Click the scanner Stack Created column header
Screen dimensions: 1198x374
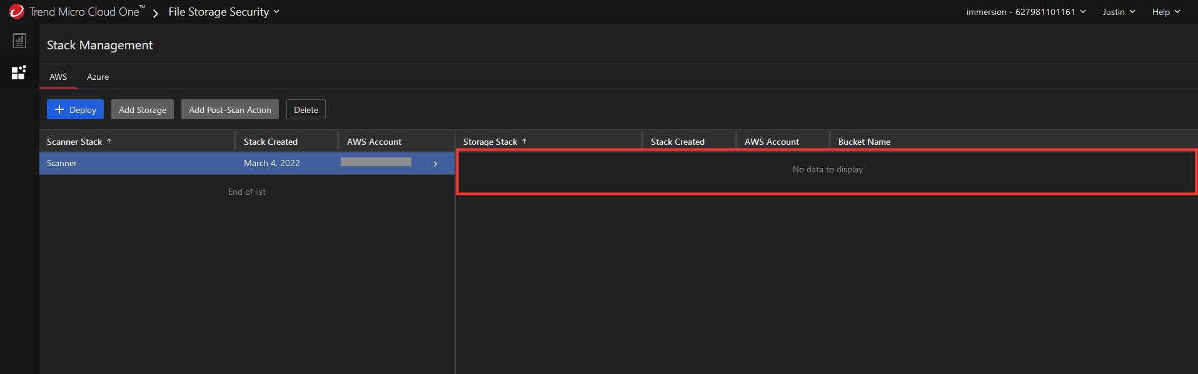[x=271, y=142]
